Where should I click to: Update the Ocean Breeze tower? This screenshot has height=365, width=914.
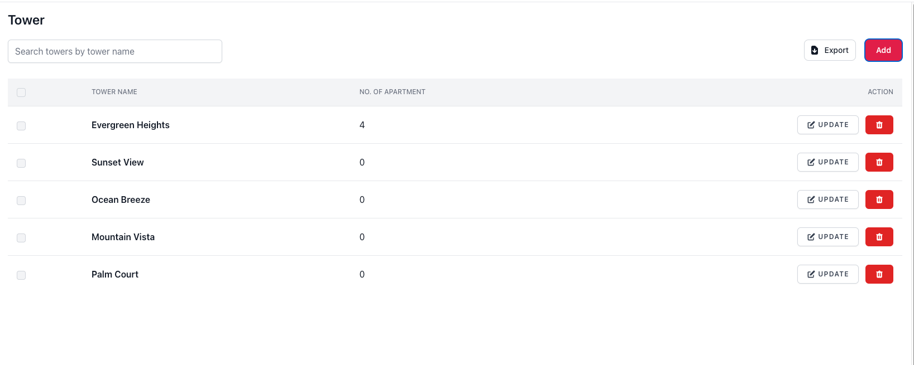click(x=827, y=199)
